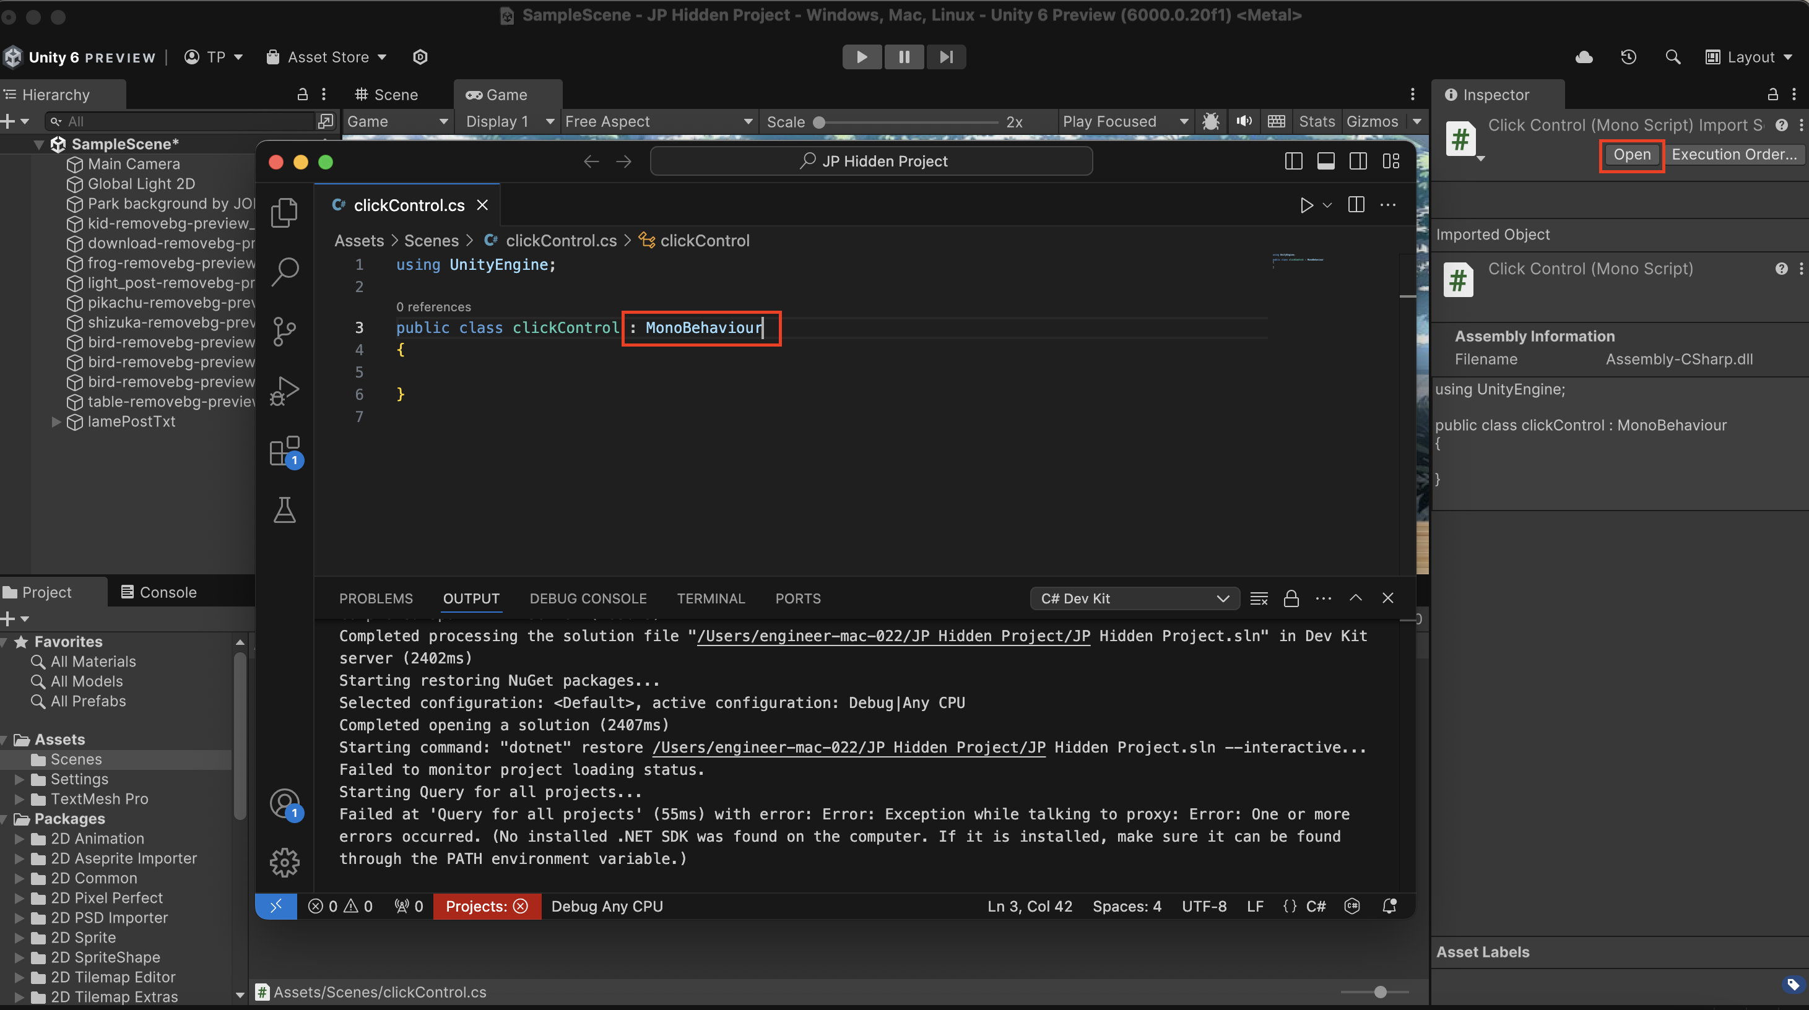Open the Play Focused dropdown
The height and width of the screenshot is (1010, 1809).
pyautogui.click(x=1125, y=121)
